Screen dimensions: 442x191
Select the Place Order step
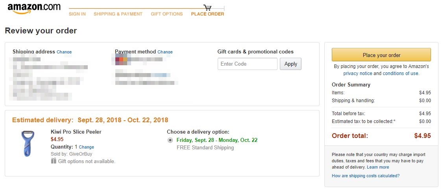coord(207,14)
